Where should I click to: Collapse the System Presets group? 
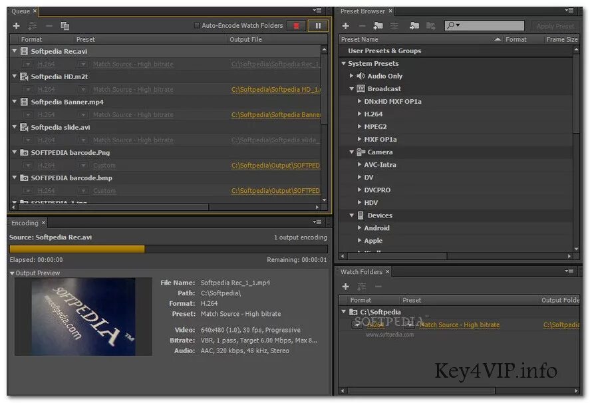[343, 63]
